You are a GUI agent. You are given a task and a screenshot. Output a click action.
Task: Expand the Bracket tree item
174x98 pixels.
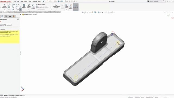coord(21,14)
